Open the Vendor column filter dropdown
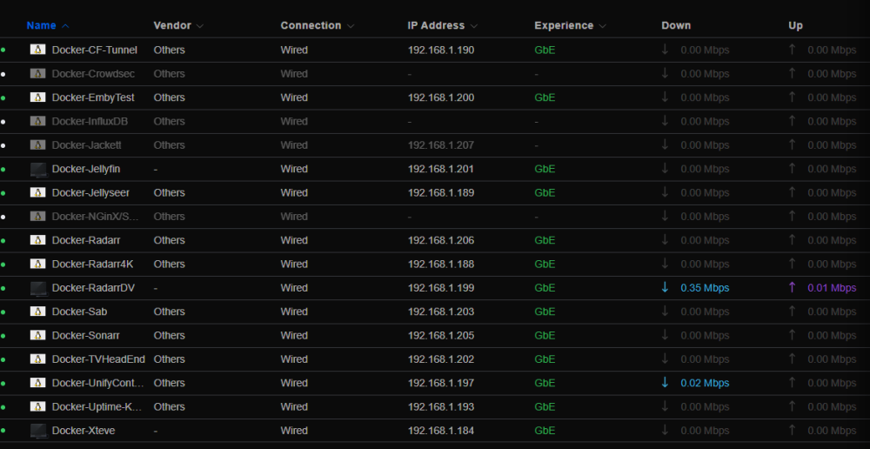The height and width of the screenshot is (449, 870). point(200,25)
